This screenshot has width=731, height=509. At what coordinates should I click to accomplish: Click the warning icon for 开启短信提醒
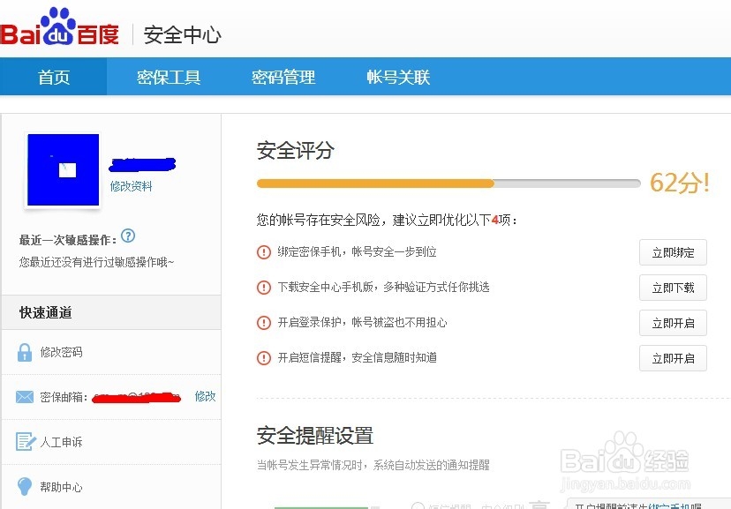tap(264, 357)
